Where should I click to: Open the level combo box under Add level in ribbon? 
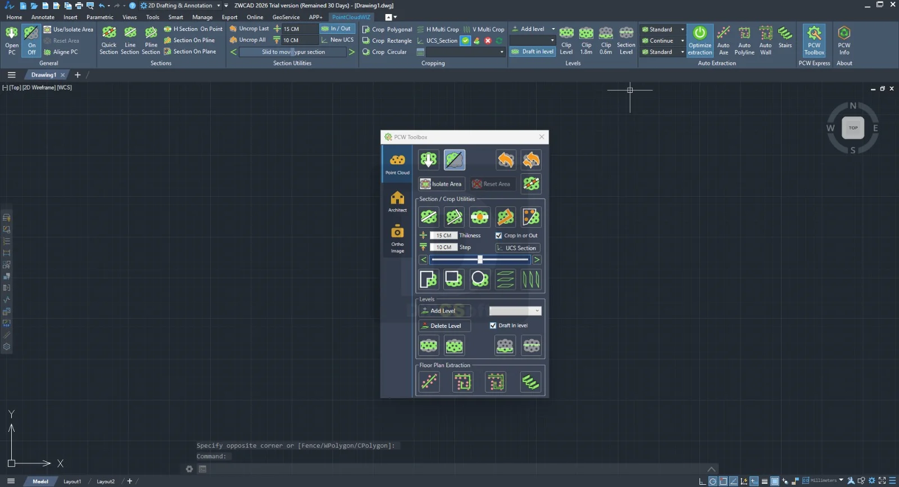(x=533, y=40)
